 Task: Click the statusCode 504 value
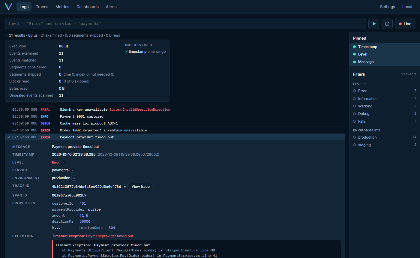click(112, 228)
